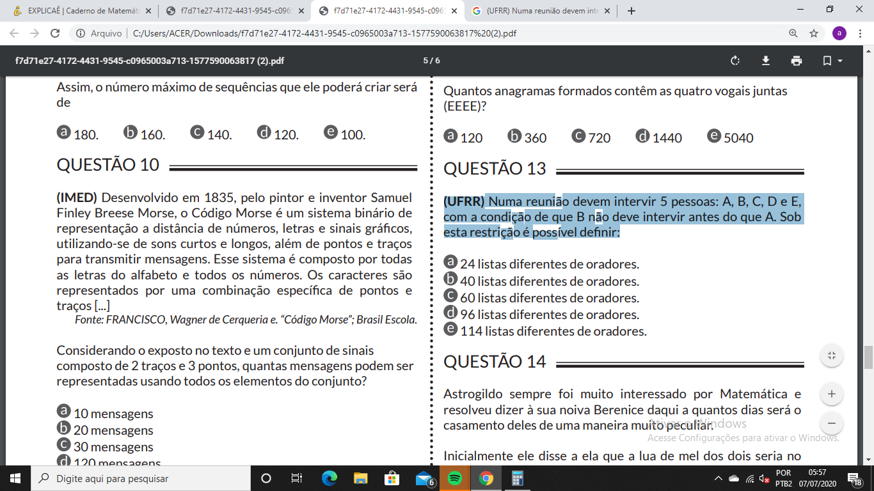Open OneDrive cloud tray icon
Screen dimensions: 874x491
click(734, 478)
